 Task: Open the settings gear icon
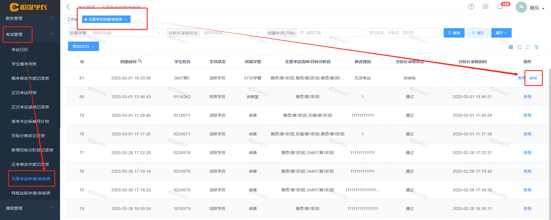485,7
